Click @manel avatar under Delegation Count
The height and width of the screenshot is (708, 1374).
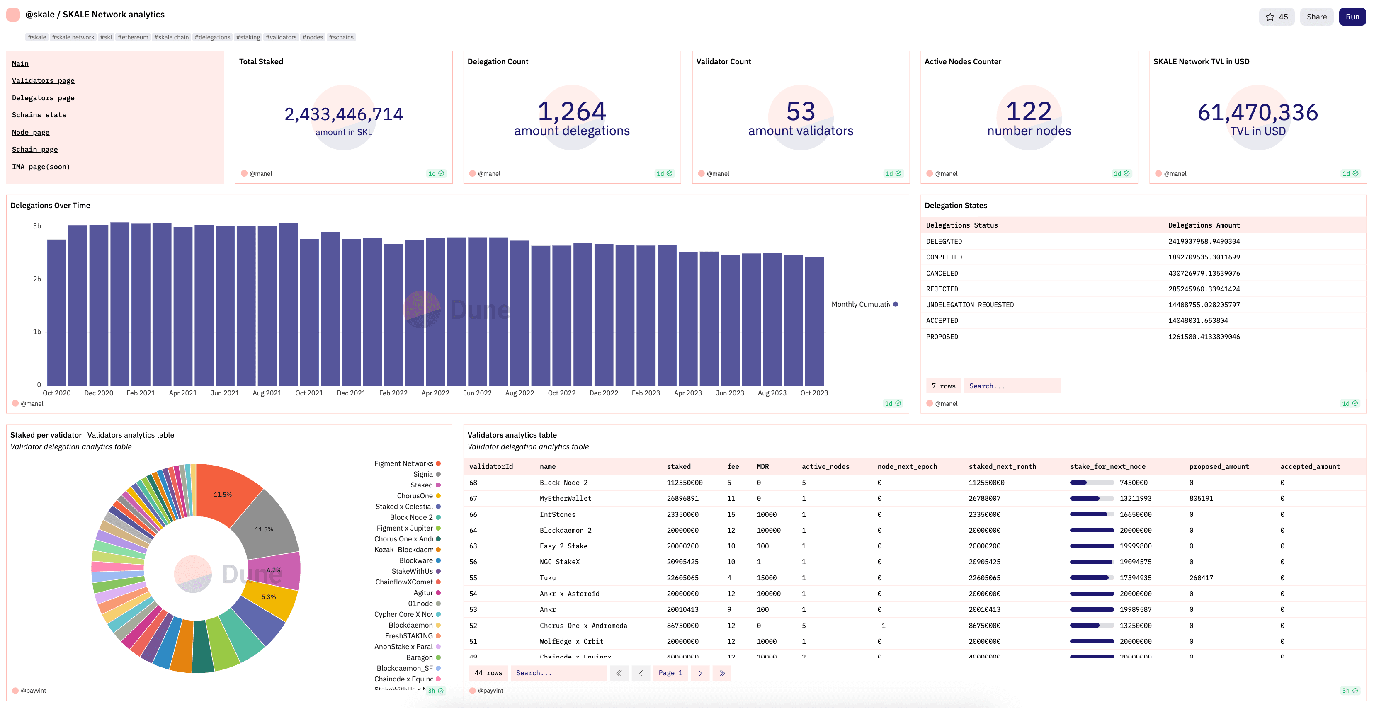472,173
